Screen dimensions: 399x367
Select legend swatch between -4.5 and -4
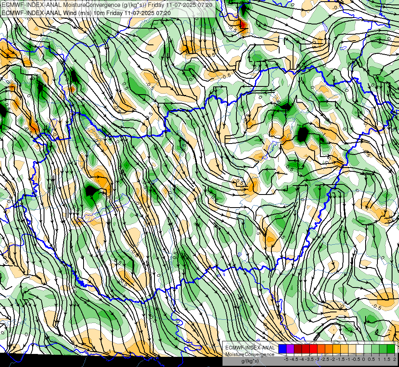[x=298, y=349]
